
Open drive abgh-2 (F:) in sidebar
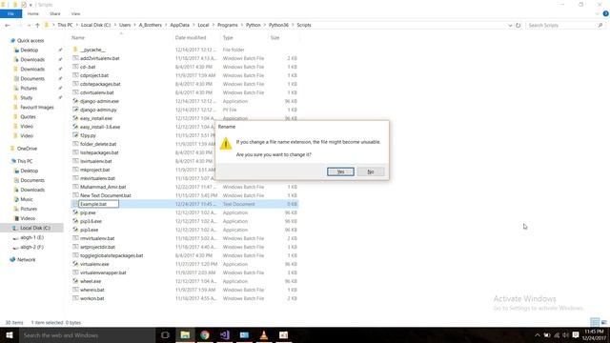pos(31,247)
